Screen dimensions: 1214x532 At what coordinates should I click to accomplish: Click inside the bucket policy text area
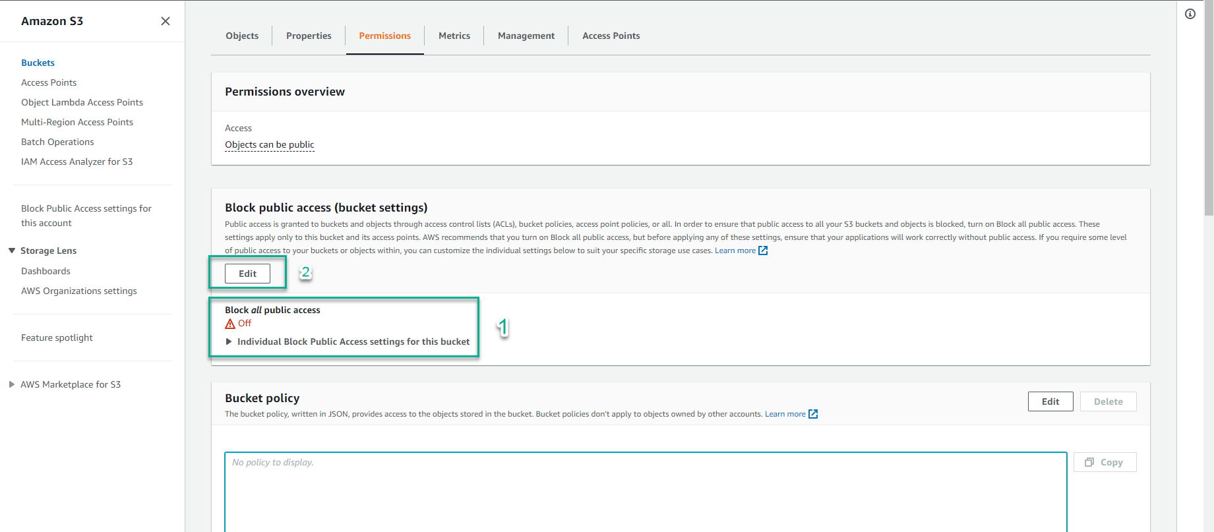pos(646,492)
